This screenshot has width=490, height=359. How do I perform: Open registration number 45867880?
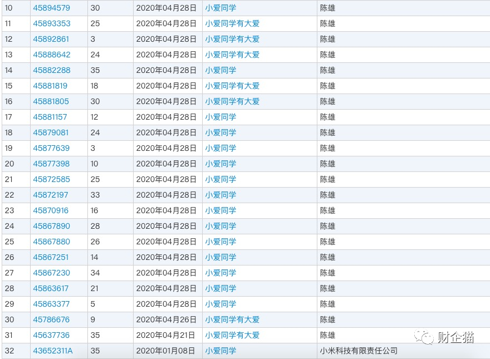(x=52, y=242)
